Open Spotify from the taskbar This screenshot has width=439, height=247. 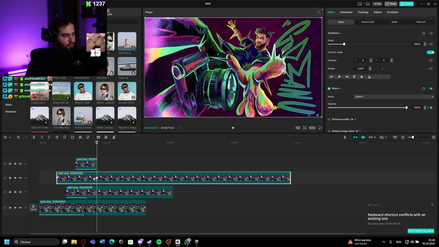159,242
